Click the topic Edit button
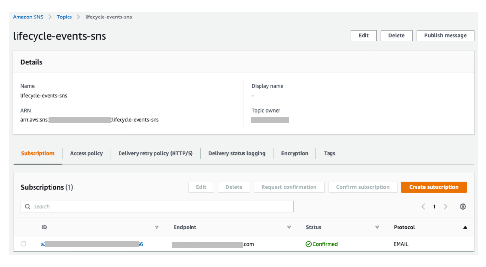This screenshot has width=486, height=267. (364, 35)
